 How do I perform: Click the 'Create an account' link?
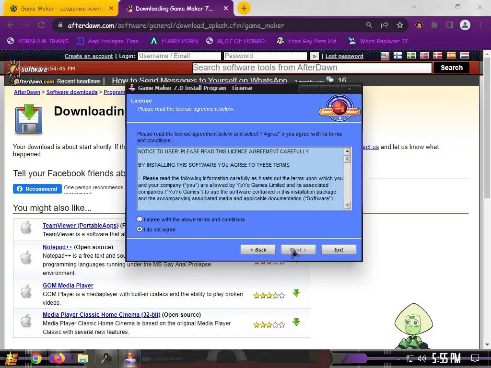pyautogui.click(x=89, y=56)
